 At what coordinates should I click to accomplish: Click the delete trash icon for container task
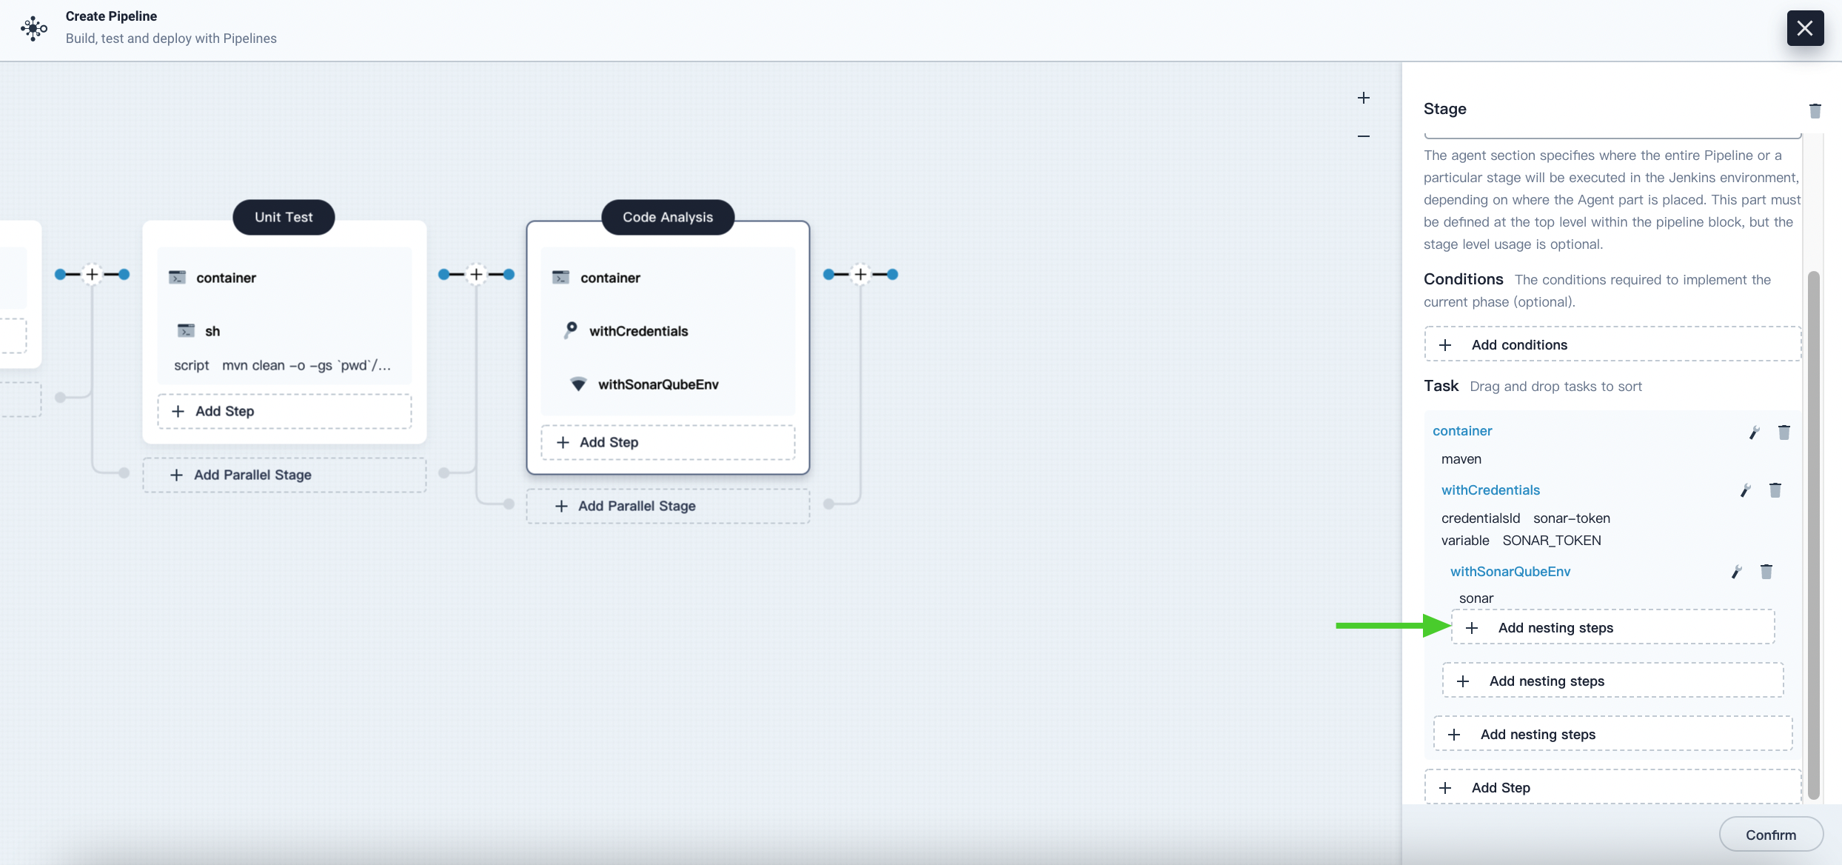click(x=1784, y=431)
